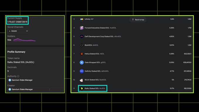
Task: Open the Sanctum Stake Manager creator link
Action: (22, 89)
